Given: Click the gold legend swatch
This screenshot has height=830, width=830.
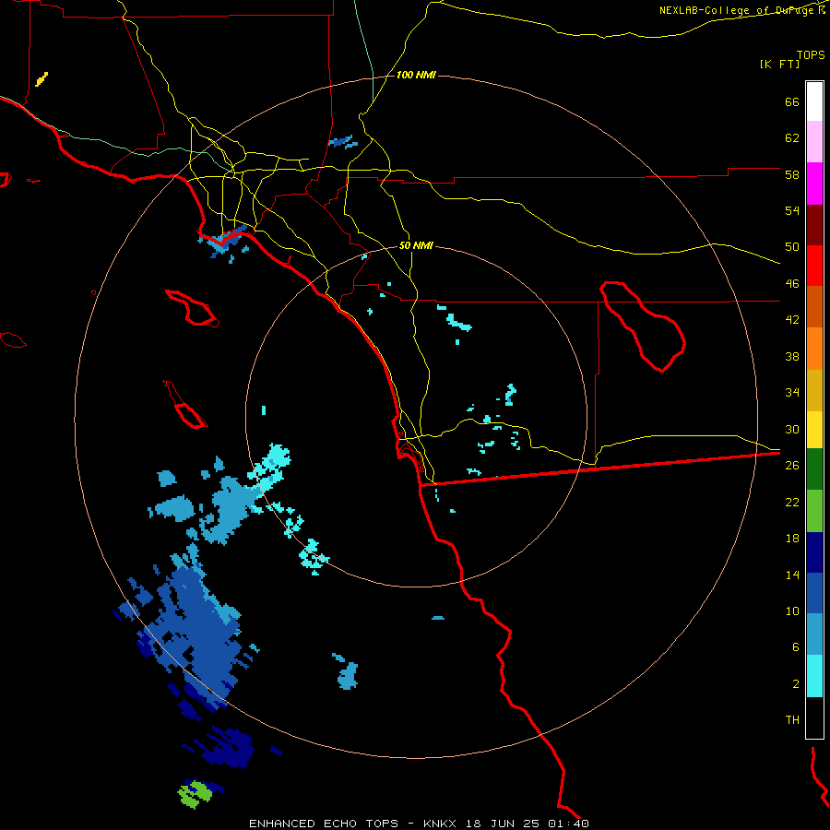Looking at the screenshot, I should coord(814,389).
